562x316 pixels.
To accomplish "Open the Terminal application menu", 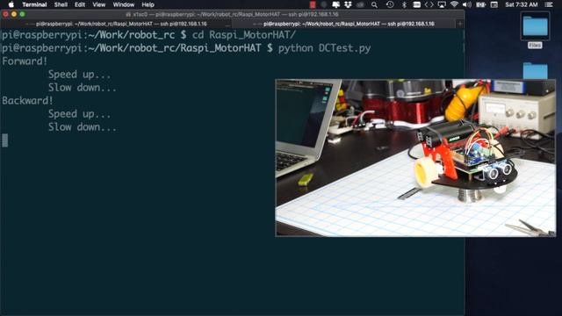I will click(34, 4).
